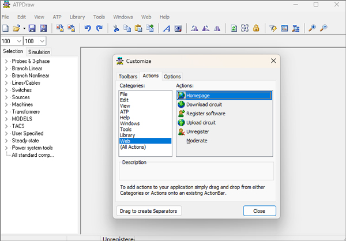Click the Redo arrow icon
The image size is (346, 241).
tap(99, 28)
